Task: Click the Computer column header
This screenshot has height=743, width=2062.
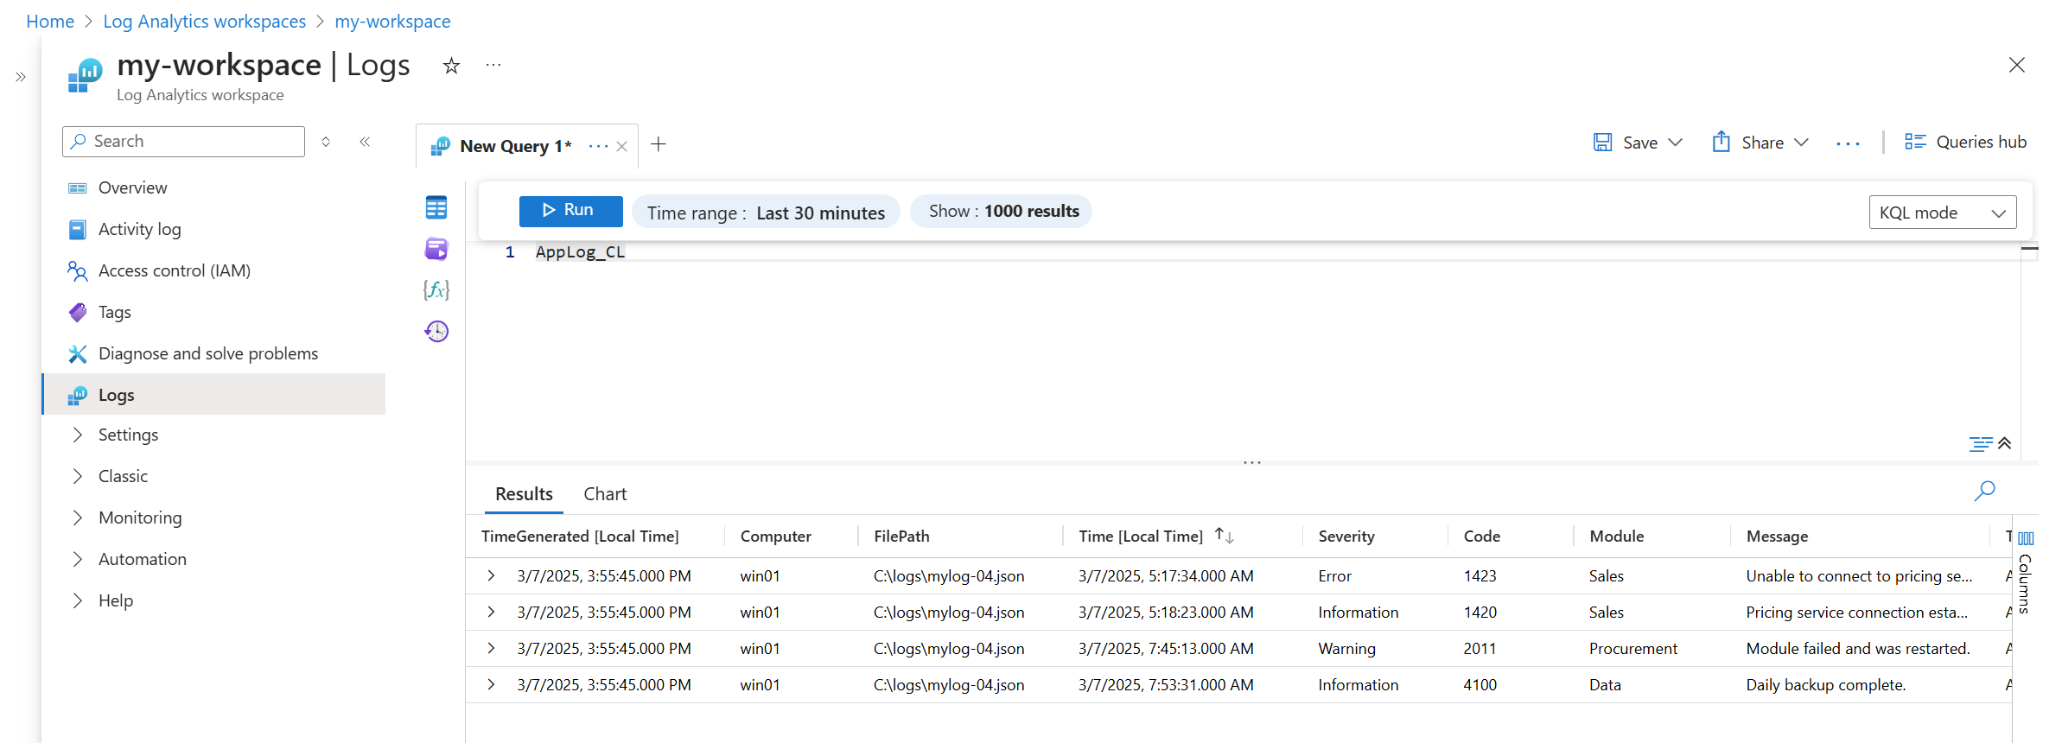Action: click(x=776, y=537)
